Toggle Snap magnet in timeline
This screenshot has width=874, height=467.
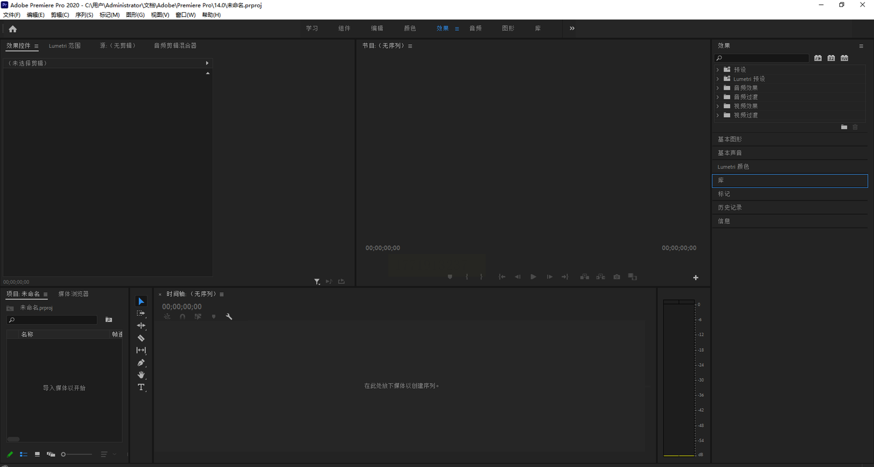[182, 317]
